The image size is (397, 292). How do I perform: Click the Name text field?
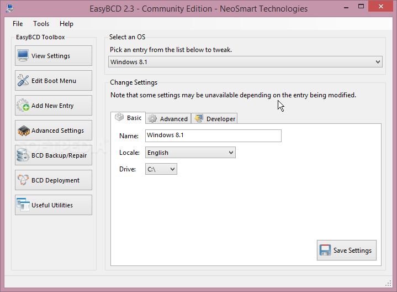[213, 135]
